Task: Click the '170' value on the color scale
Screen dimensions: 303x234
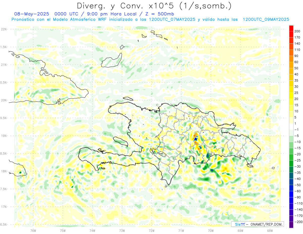Action: [x=297, y=37]
